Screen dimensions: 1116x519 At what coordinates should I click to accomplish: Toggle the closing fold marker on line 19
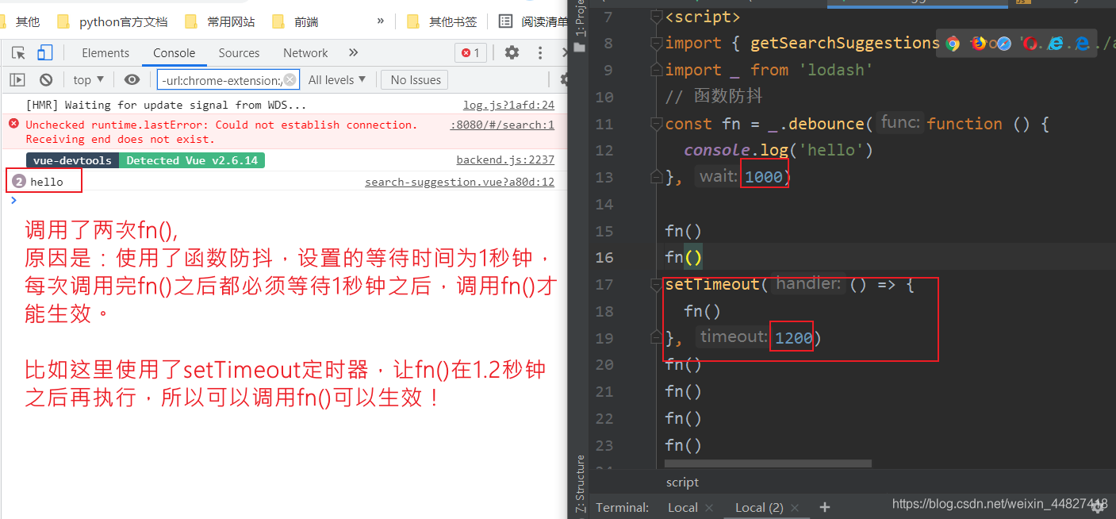655,338
